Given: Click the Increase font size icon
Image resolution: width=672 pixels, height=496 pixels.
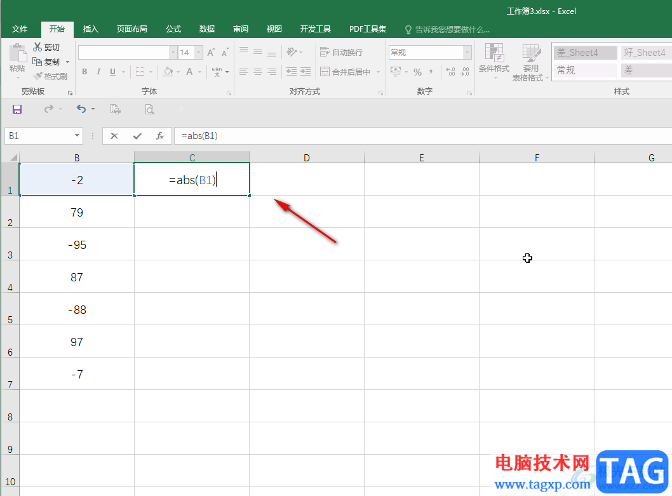Looking at the screenshot, I should (x=211, y=52).
